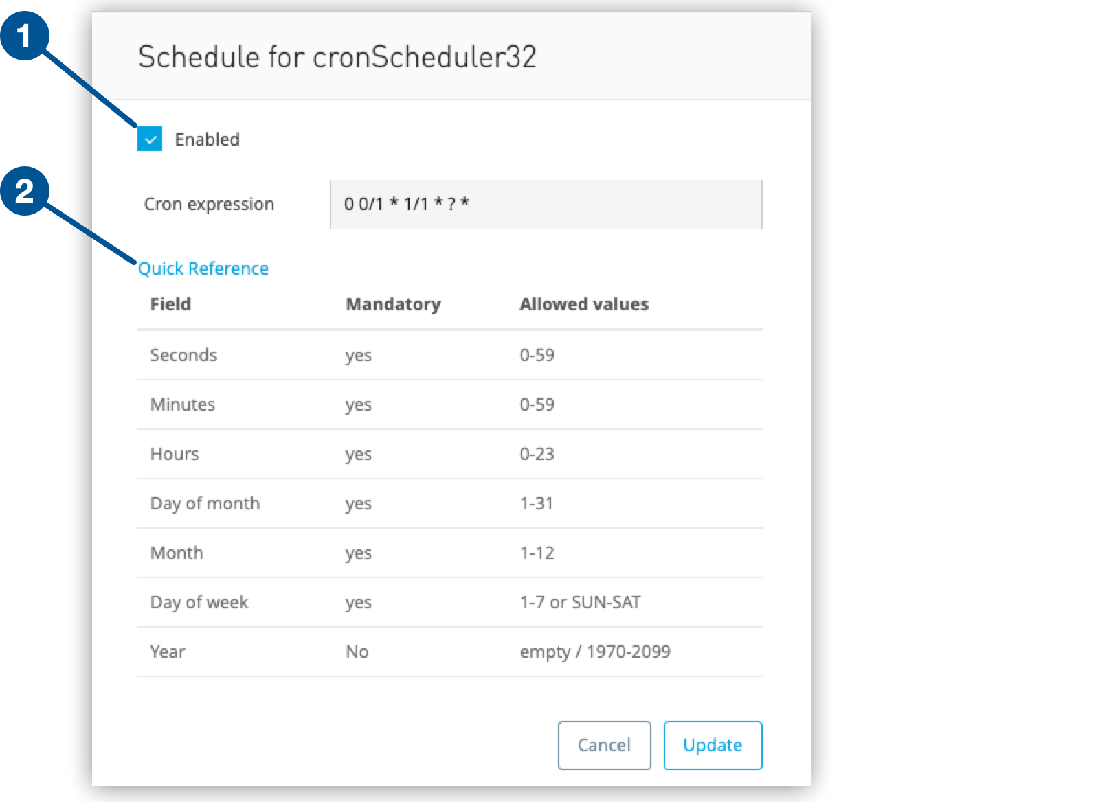The width and height of the screenshot is (1098, 802).
Task: Click the Mandatory column header
Action: coord(393,304)
